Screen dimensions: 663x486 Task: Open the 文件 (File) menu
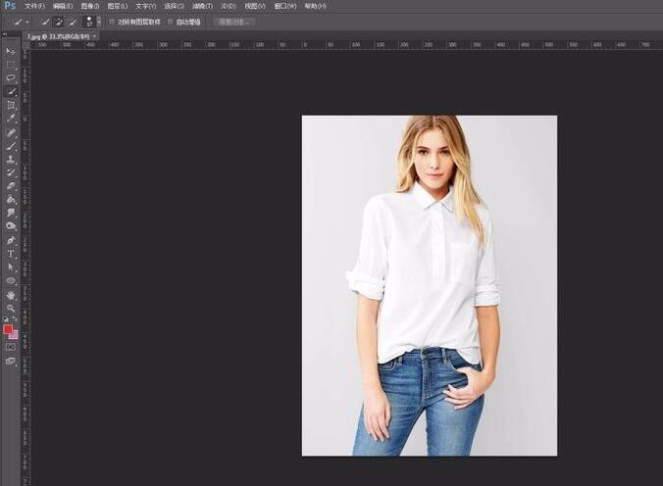click(34, 6)
